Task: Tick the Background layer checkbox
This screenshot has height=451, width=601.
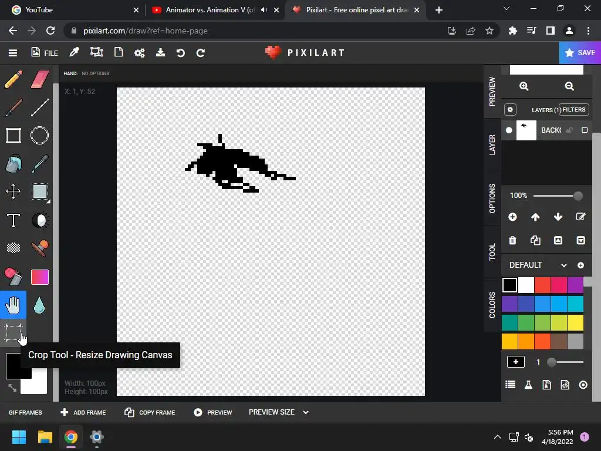Action: tap(585, 130)
